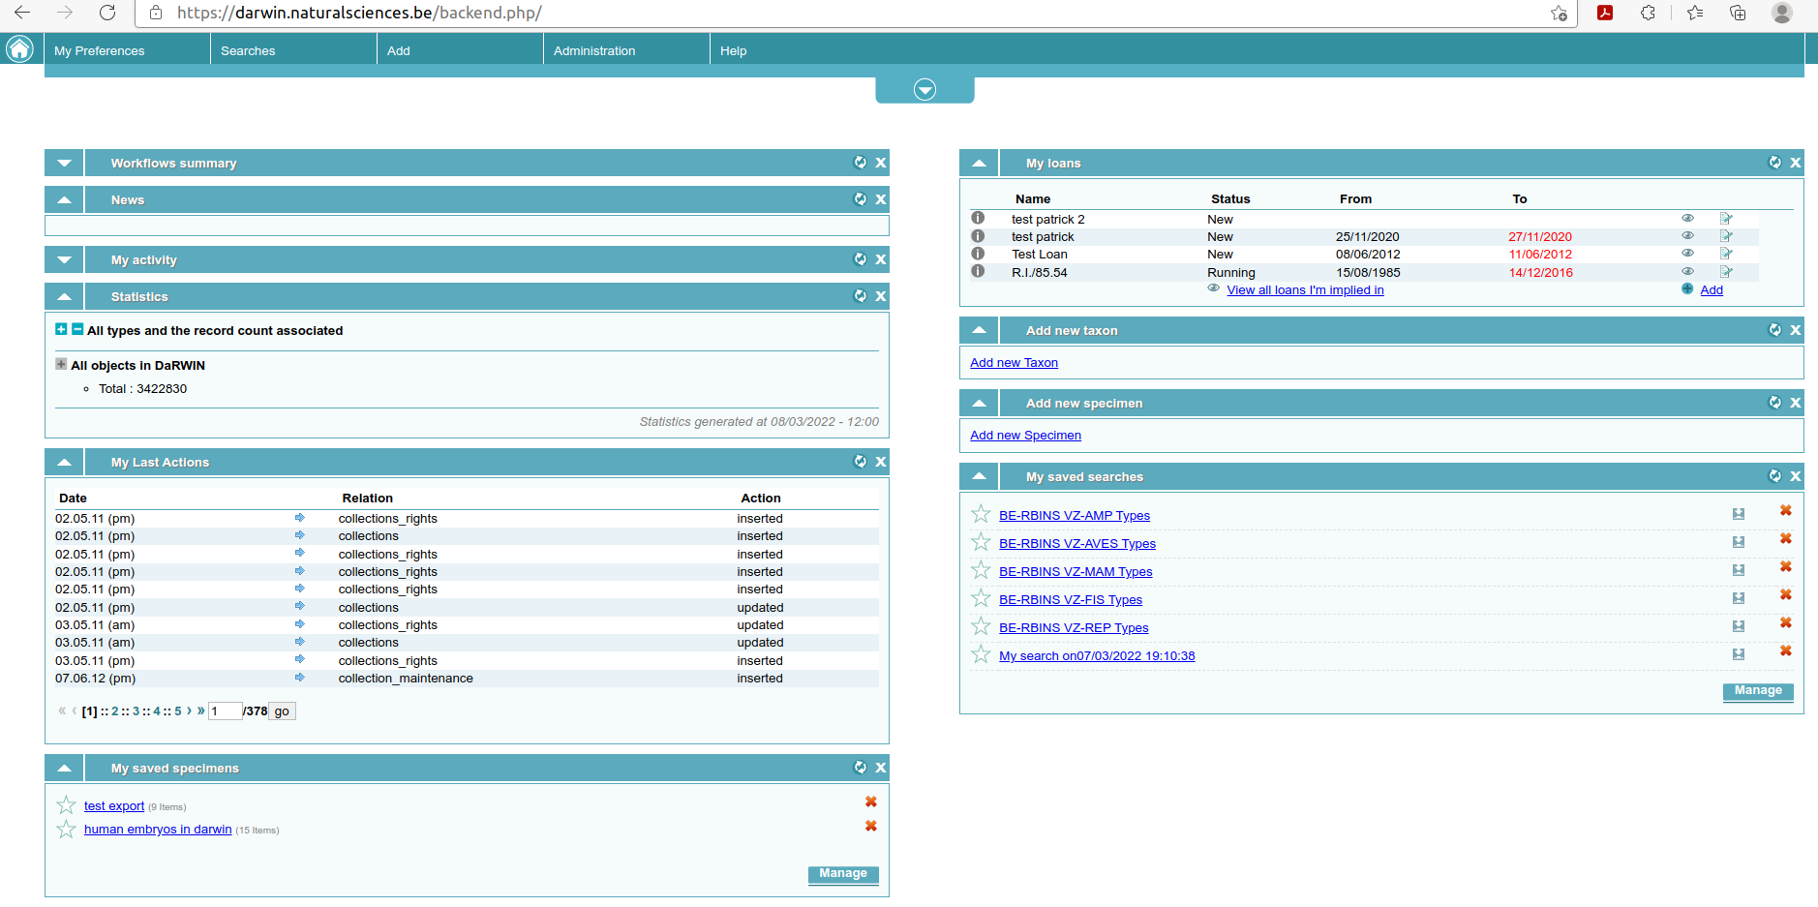Delete the BE-RBINS VZ-FIS Types saved search
Screen dimensions: 1818x907
[1785, 594]
